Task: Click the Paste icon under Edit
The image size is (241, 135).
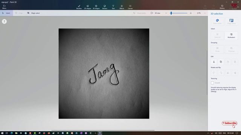Action: (x=228, y=62)
